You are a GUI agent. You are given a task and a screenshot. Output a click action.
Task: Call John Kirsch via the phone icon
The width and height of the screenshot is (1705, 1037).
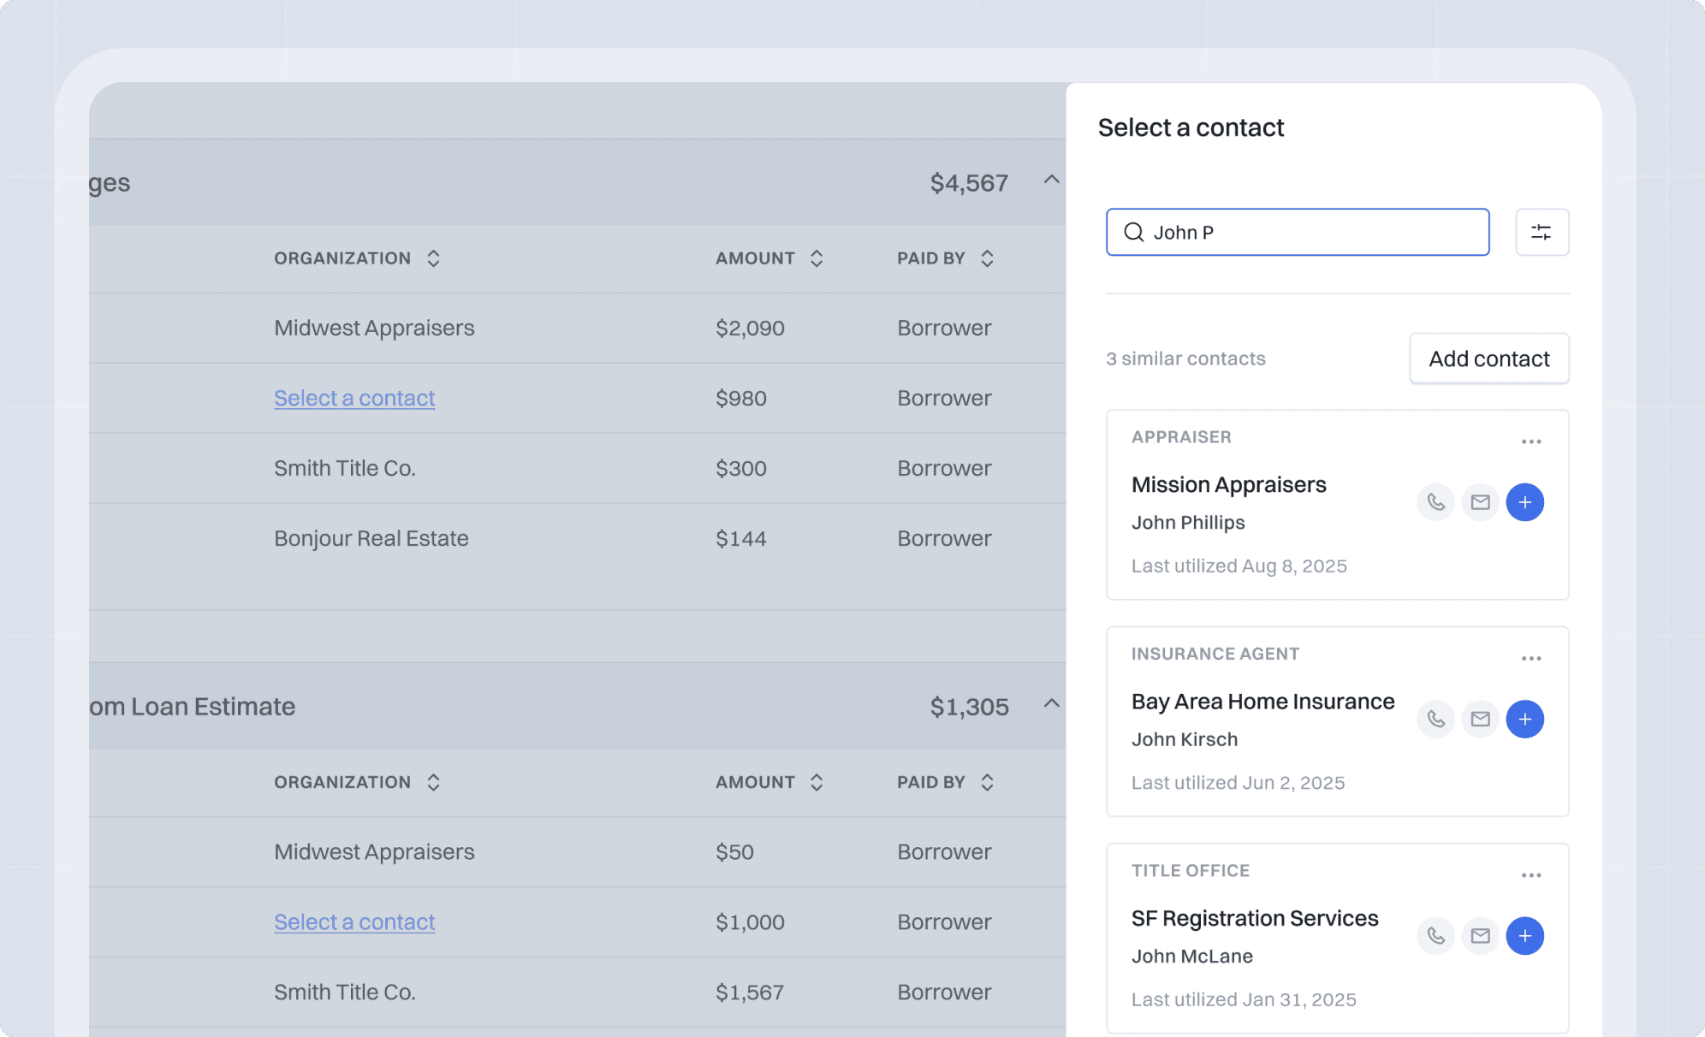[x=1435, y=719]
